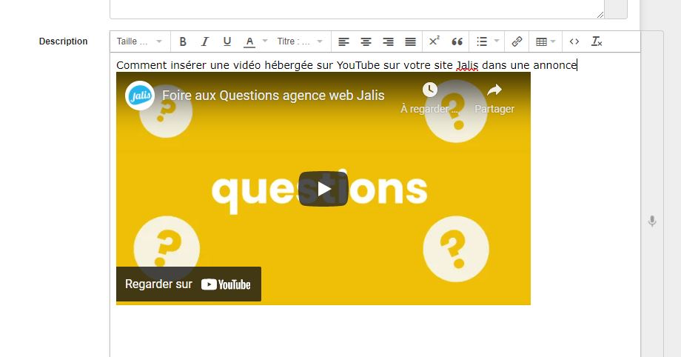Play the embedded YouTube video

click(323, 189)
